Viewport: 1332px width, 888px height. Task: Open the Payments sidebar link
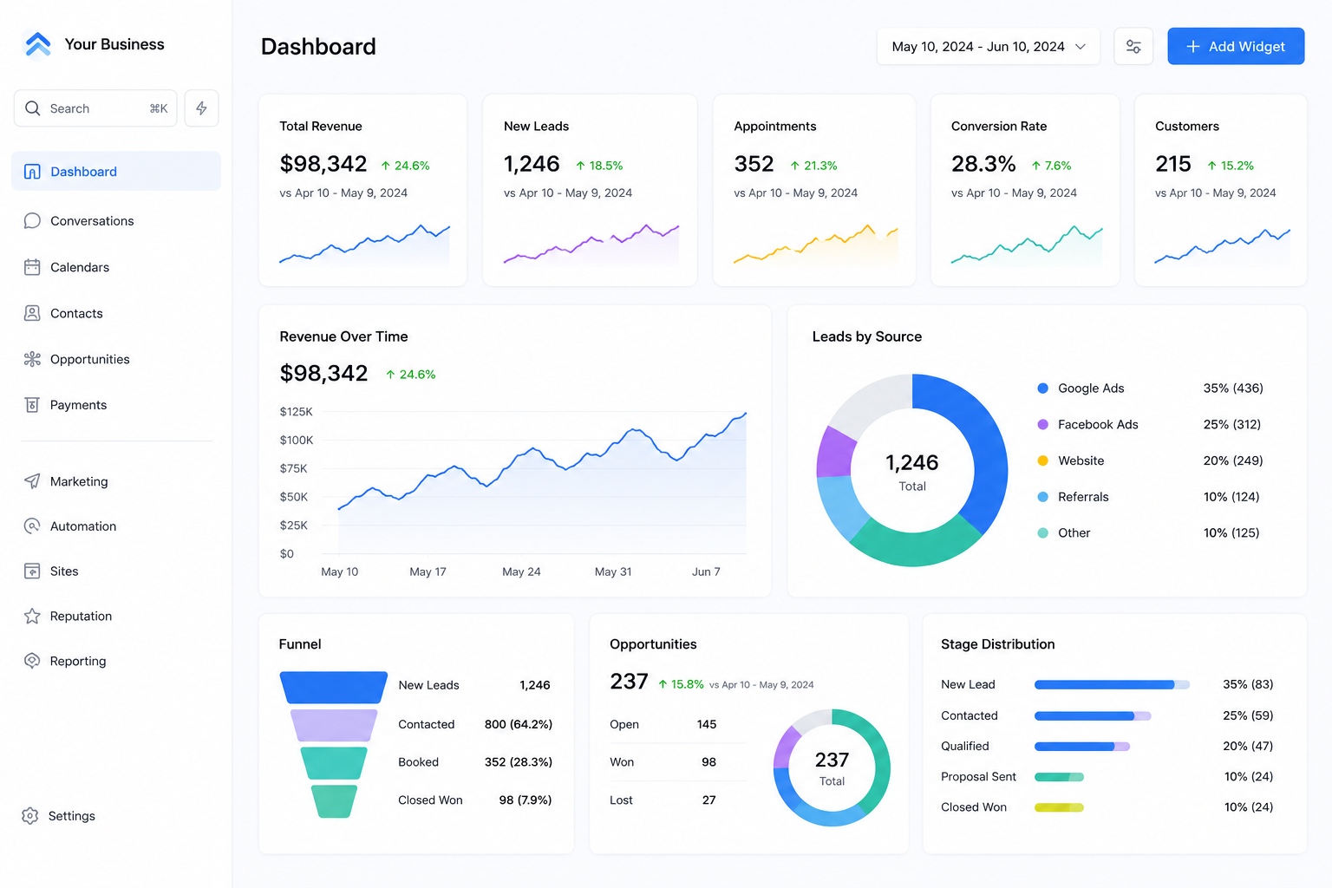pyautogui.click(x=116, y=405)
